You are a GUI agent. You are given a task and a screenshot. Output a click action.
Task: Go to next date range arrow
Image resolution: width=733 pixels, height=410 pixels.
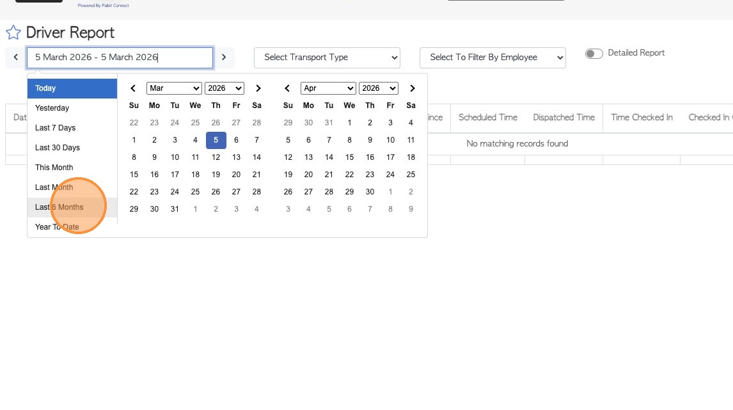[224, 57]
